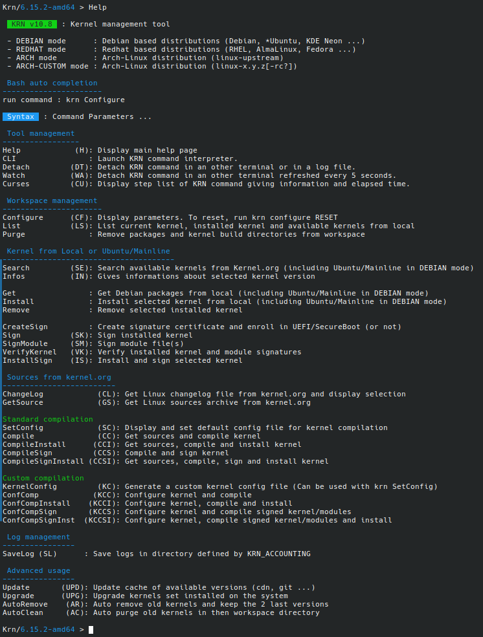Click the 'ConfCompInstall' command name
The image size is (483, 637).
37,503
